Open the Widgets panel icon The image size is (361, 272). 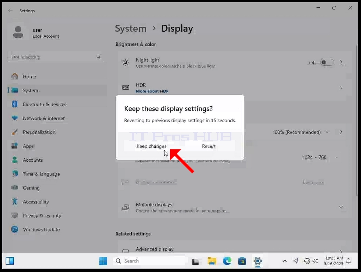pos(10,261)
